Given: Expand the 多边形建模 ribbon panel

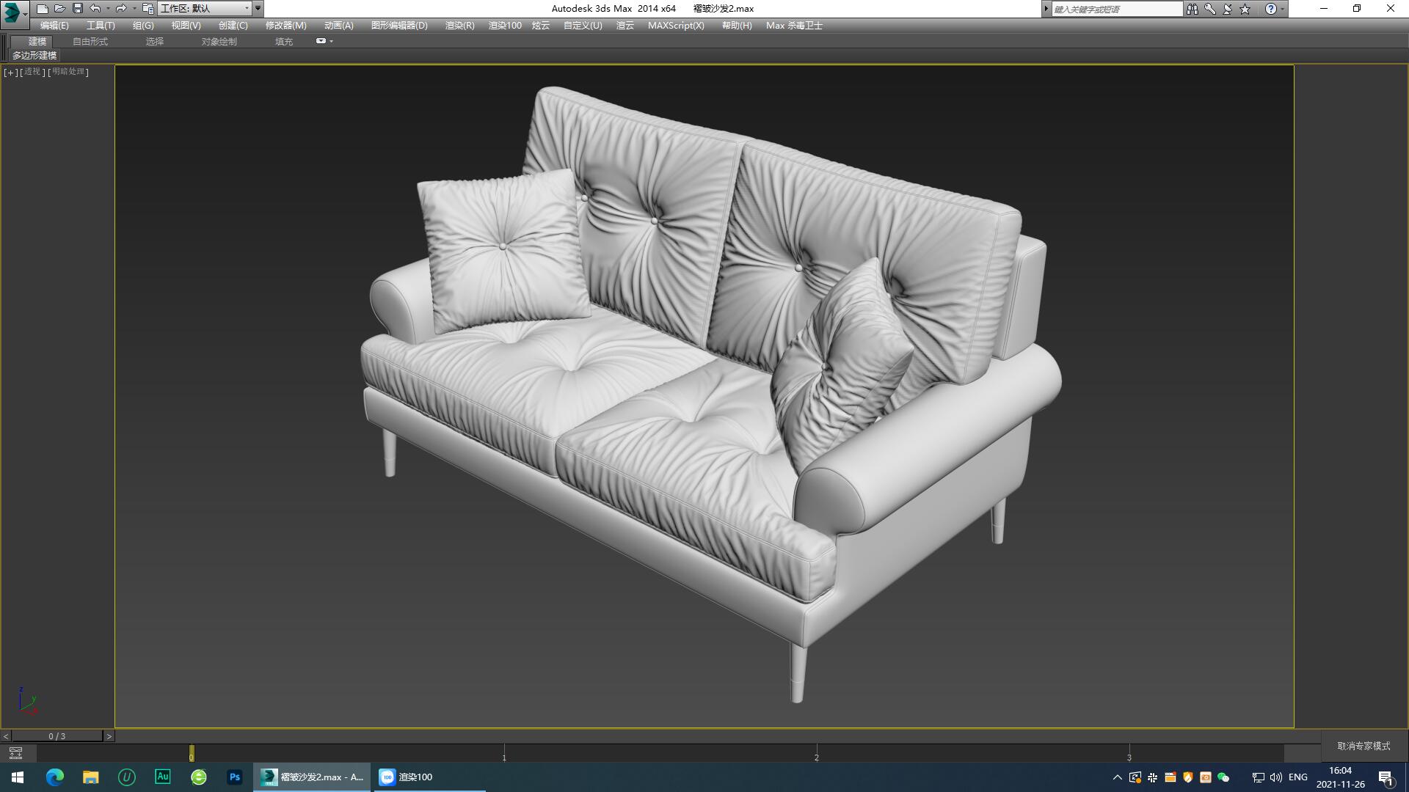Looking at the screenshot, I should 33,56.
